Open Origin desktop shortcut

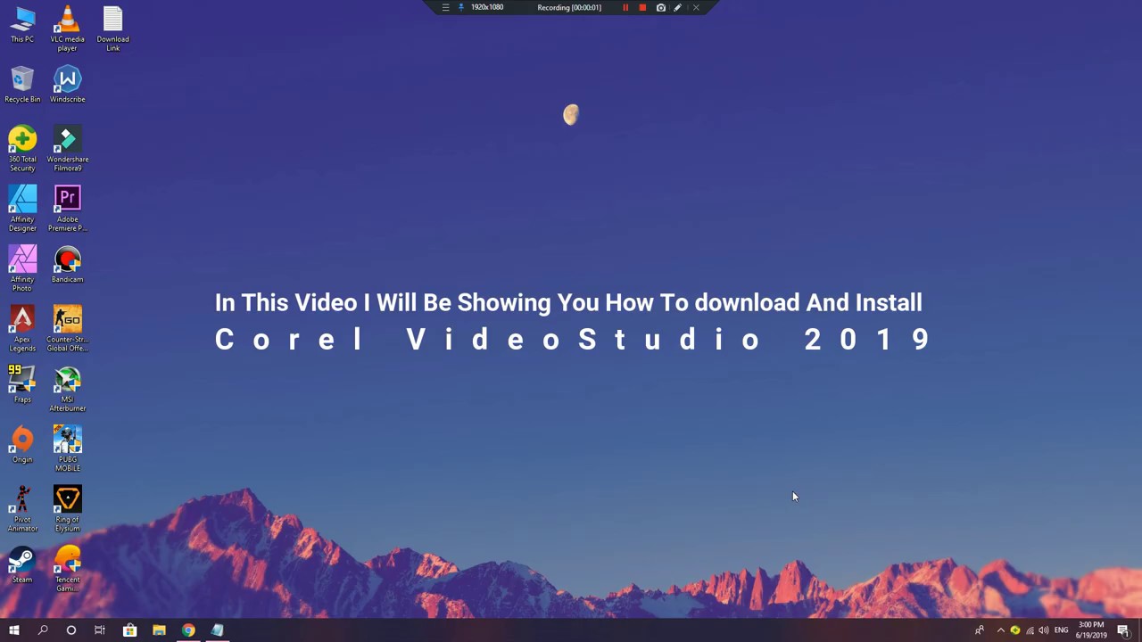(x=22, y=445)
